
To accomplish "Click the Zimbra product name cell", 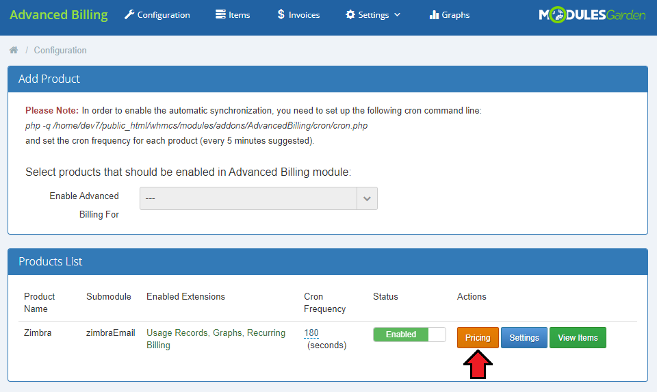I will point(38,333).
